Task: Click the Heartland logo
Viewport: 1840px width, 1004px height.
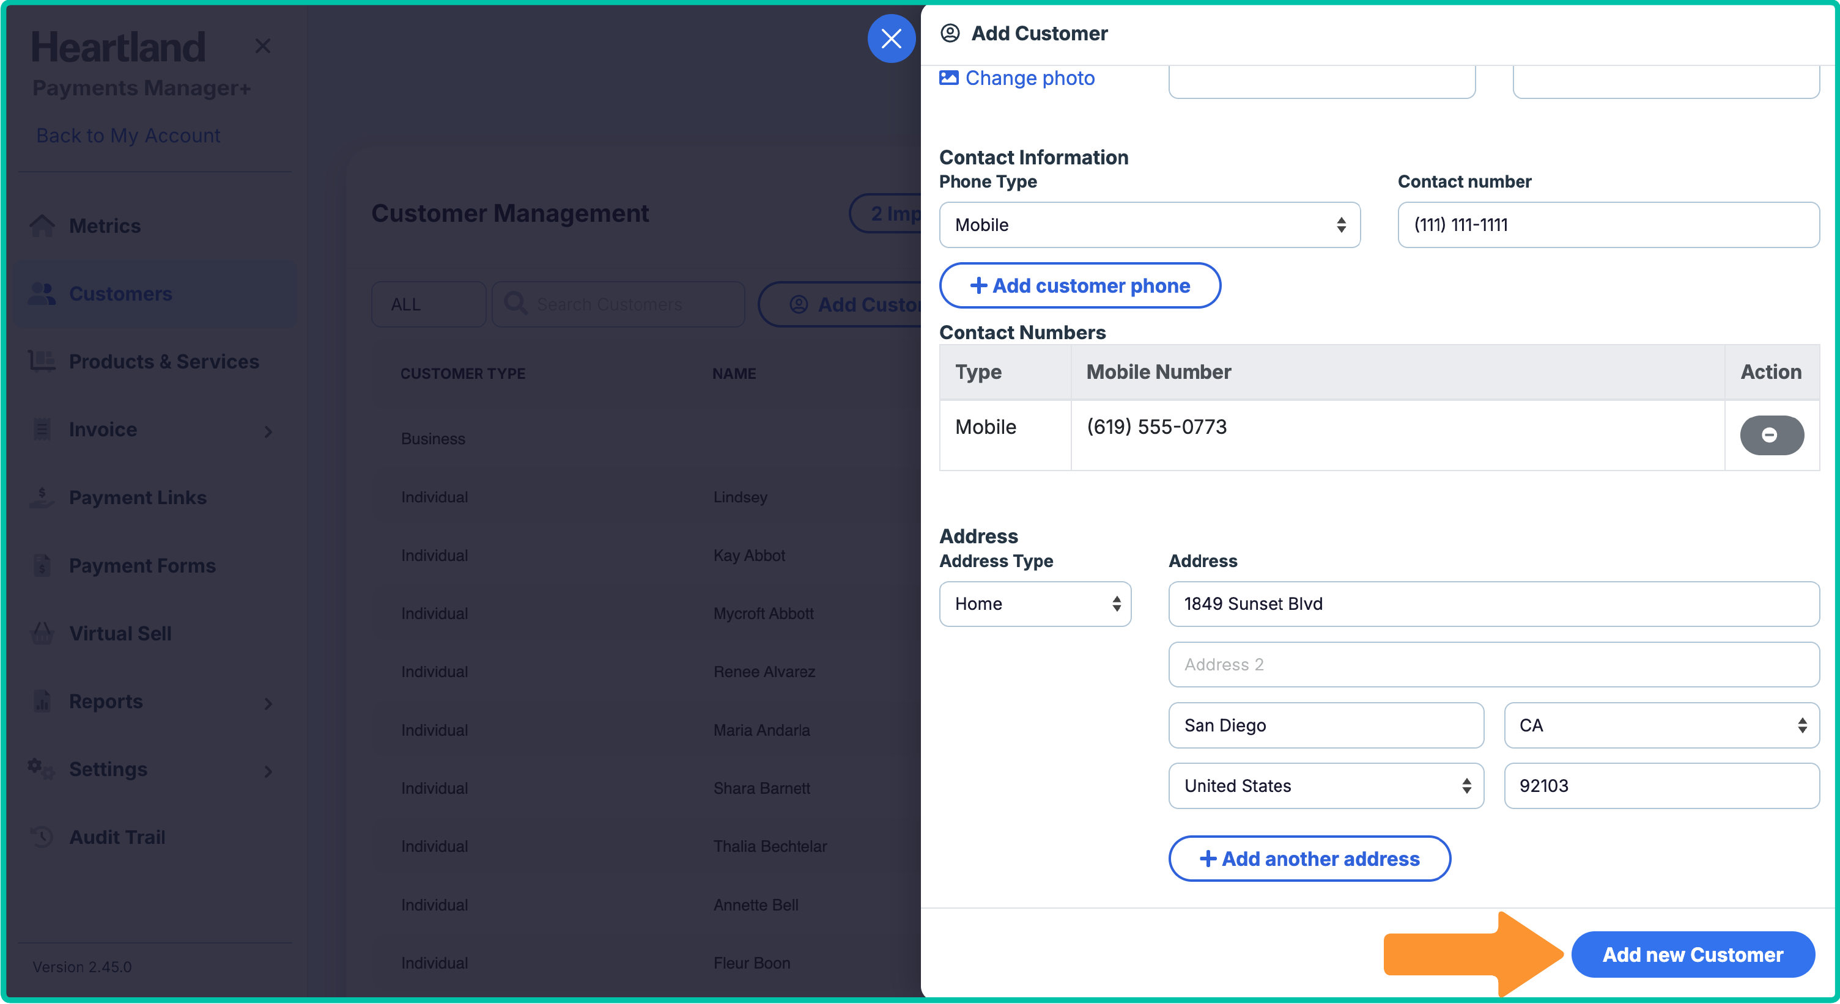Action: click(x=118, y=47)
